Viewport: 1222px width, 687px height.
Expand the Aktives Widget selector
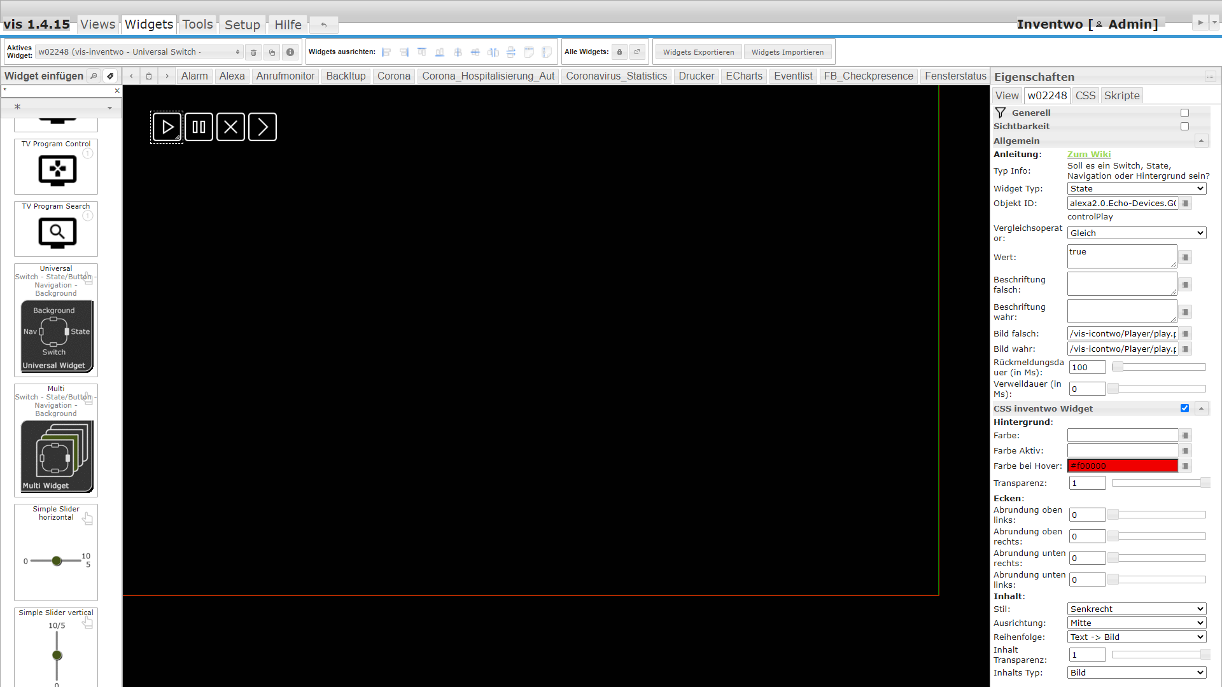pos(139,52)
